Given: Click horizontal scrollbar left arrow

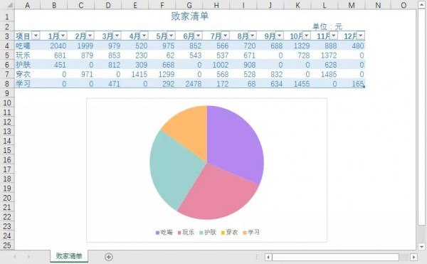Looking at the screenshot, I should (268, 257).
